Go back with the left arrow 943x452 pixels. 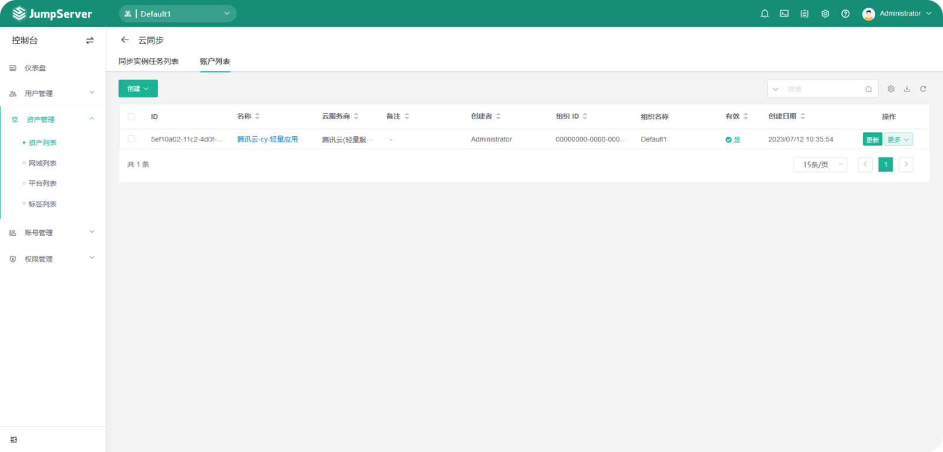(124, 40)
